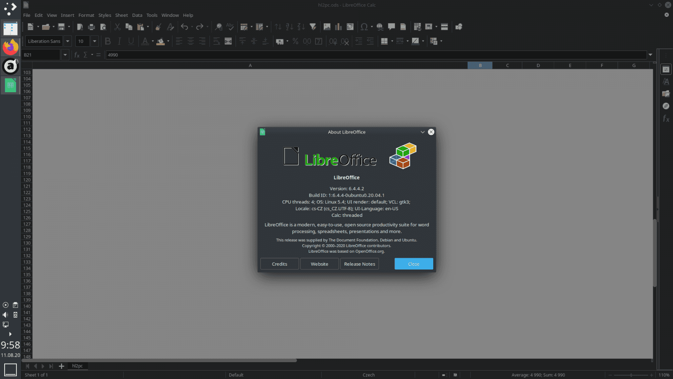Open the Insert Special Character tool
Viewport: 673px width, 379px height.
tap(364, 27)
